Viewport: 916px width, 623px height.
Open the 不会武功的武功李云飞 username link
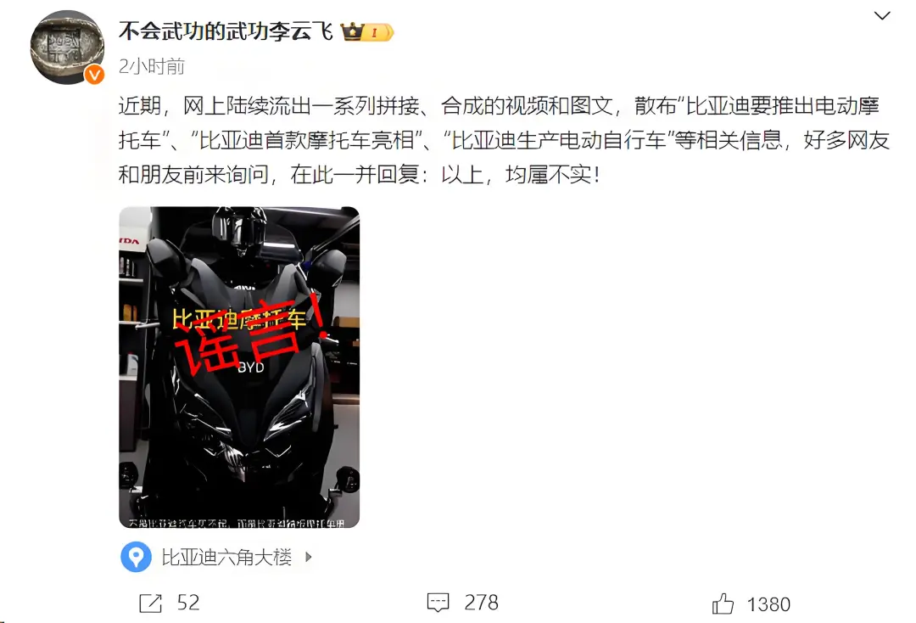coord(226,31)
